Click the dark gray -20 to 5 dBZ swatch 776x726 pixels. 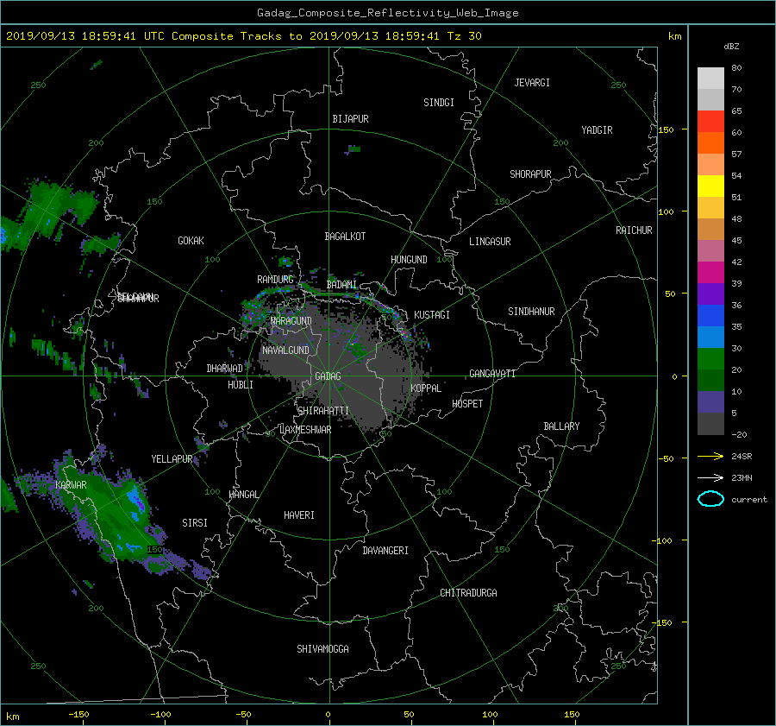click(710, 423)
